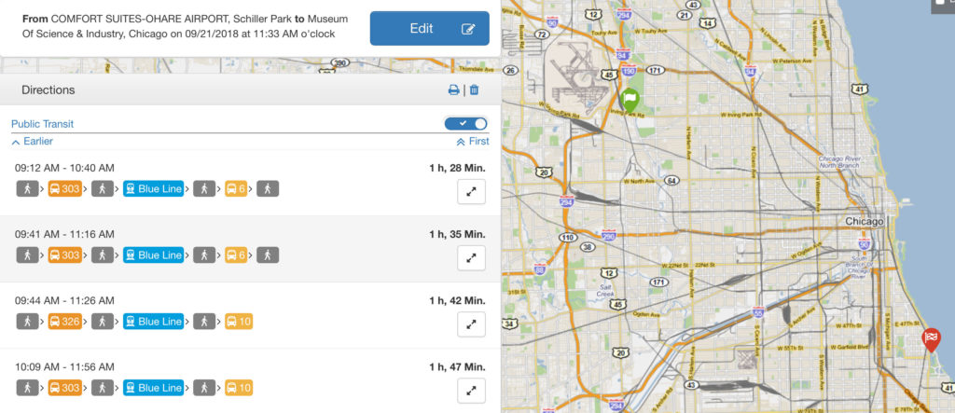This screenshot has height=413, width=955.
Task: Select the 09:44 AM - 11:26 AM time text
Action: tap(64, 300)
